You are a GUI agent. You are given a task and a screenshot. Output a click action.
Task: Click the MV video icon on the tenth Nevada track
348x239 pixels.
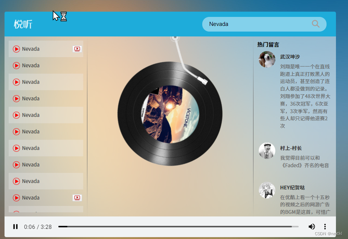(x=77, y=198)
